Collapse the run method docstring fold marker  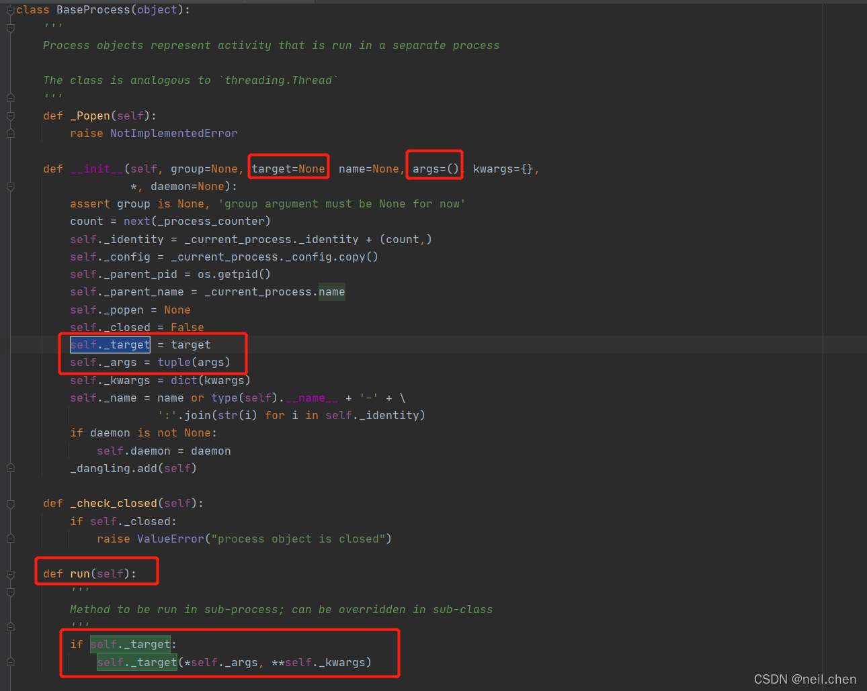tap(10, 592)
